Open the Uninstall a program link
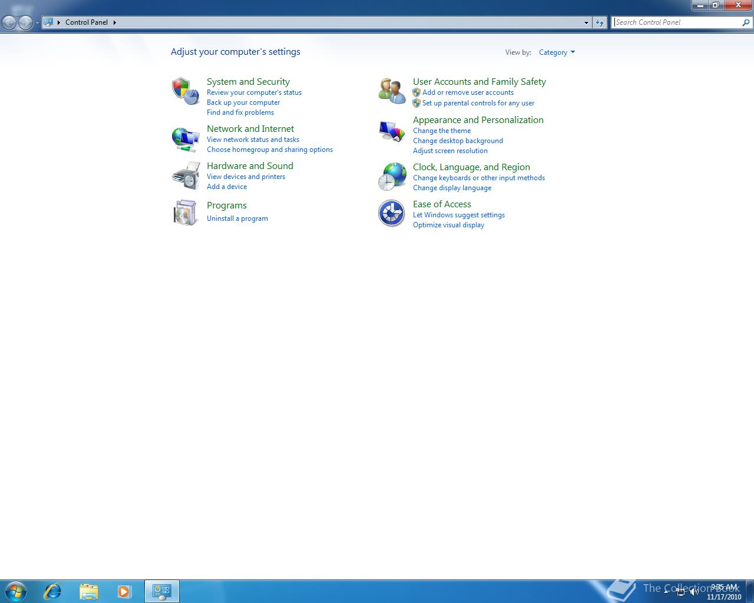 point(237,218)
